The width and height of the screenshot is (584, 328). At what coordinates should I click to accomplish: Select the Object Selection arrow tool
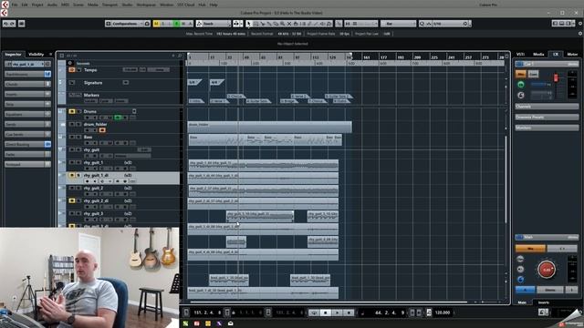pyautogui.click(x=249, y=24)
